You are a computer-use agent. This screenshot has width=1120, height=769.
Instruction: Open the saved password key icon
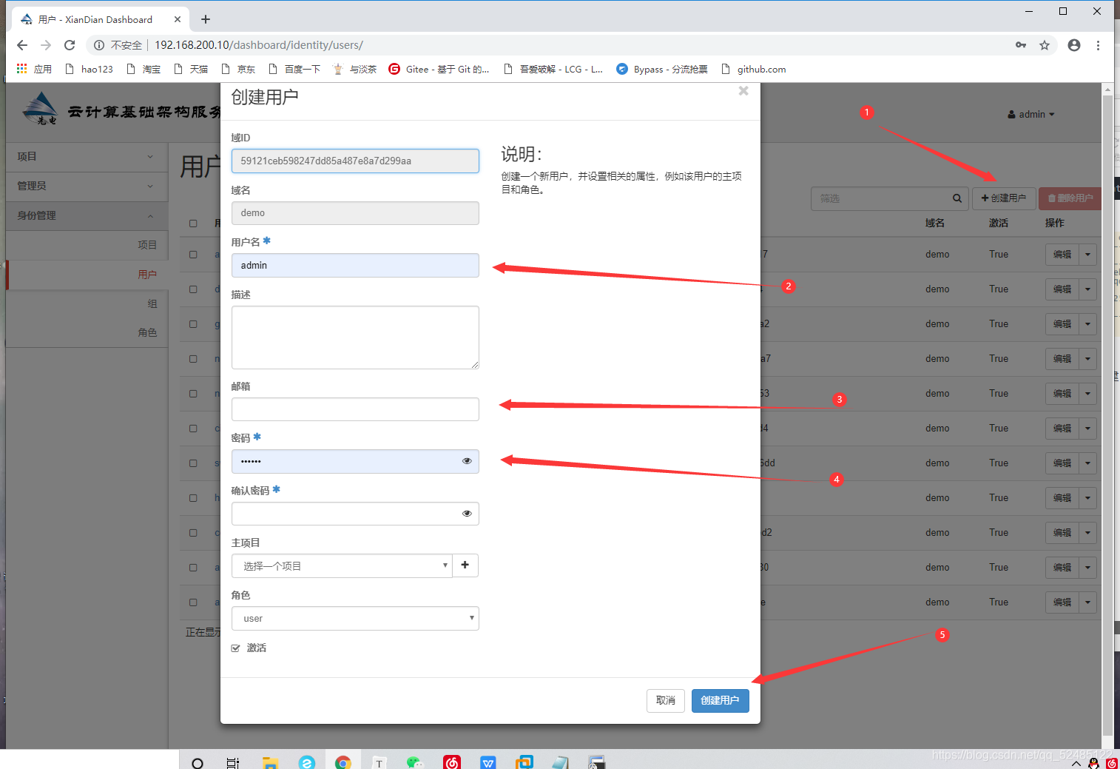coord(1021,45)
